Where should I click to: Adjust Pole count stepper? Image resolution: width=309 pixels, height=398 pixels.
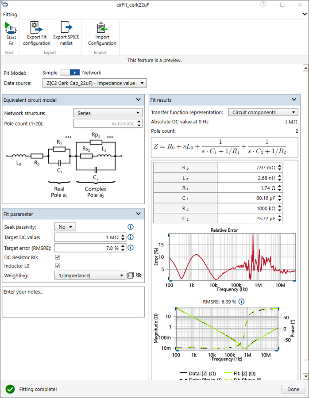coord(139,124)
